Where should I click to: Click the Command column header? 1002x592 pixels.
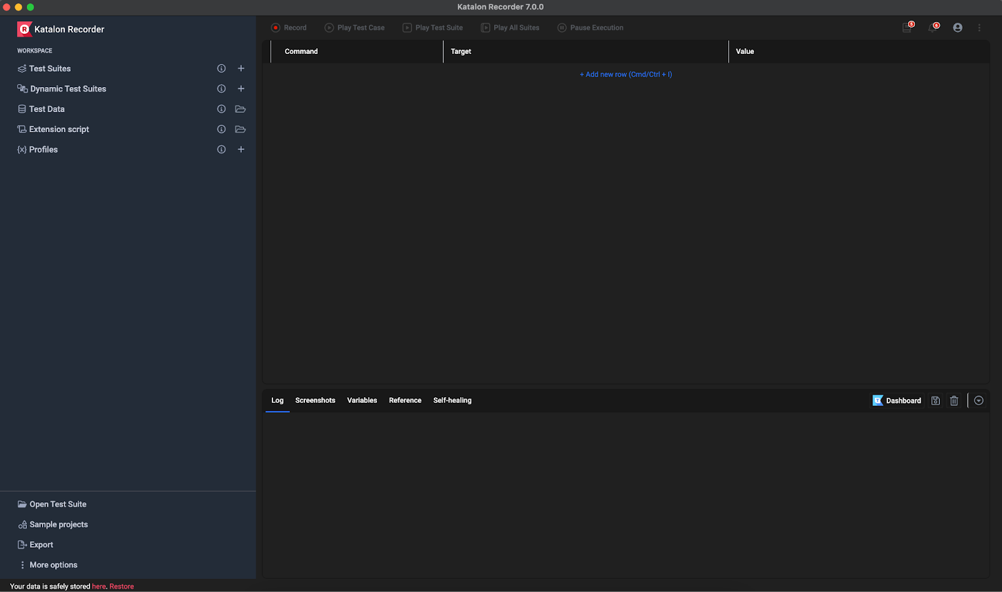coord(301,51)
